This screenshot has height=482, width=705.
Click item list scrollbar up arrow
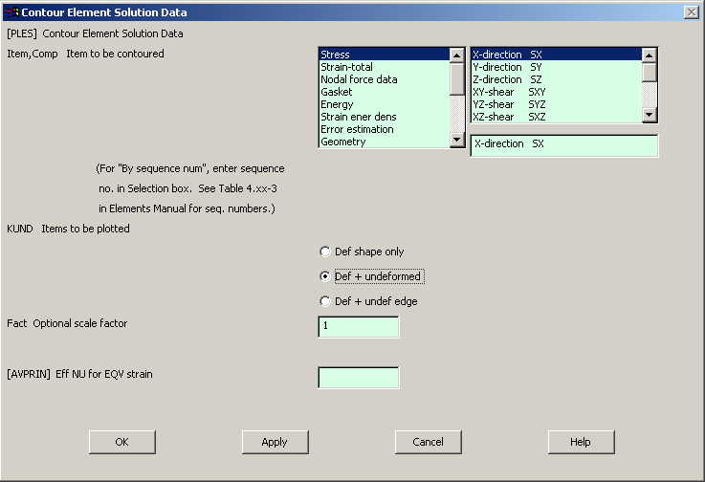pyautogui.click(x=457, y=55)
